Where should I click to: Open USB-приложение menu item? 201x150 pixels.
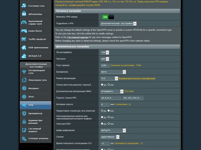point(36,47)
